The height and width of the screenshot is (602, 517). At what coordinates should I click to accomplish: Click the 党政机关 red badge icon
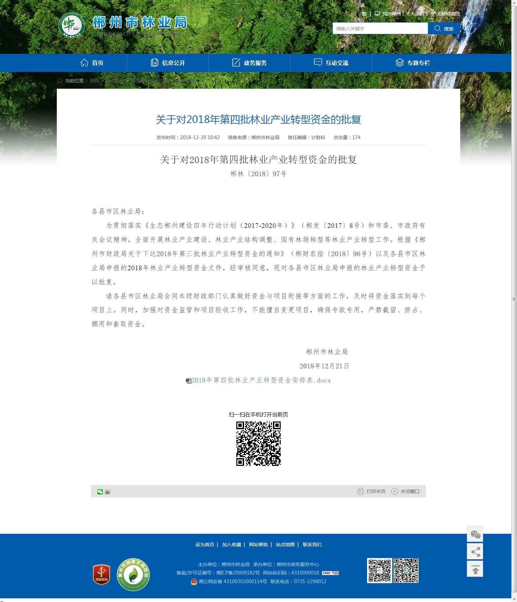[x=102, y=574]
